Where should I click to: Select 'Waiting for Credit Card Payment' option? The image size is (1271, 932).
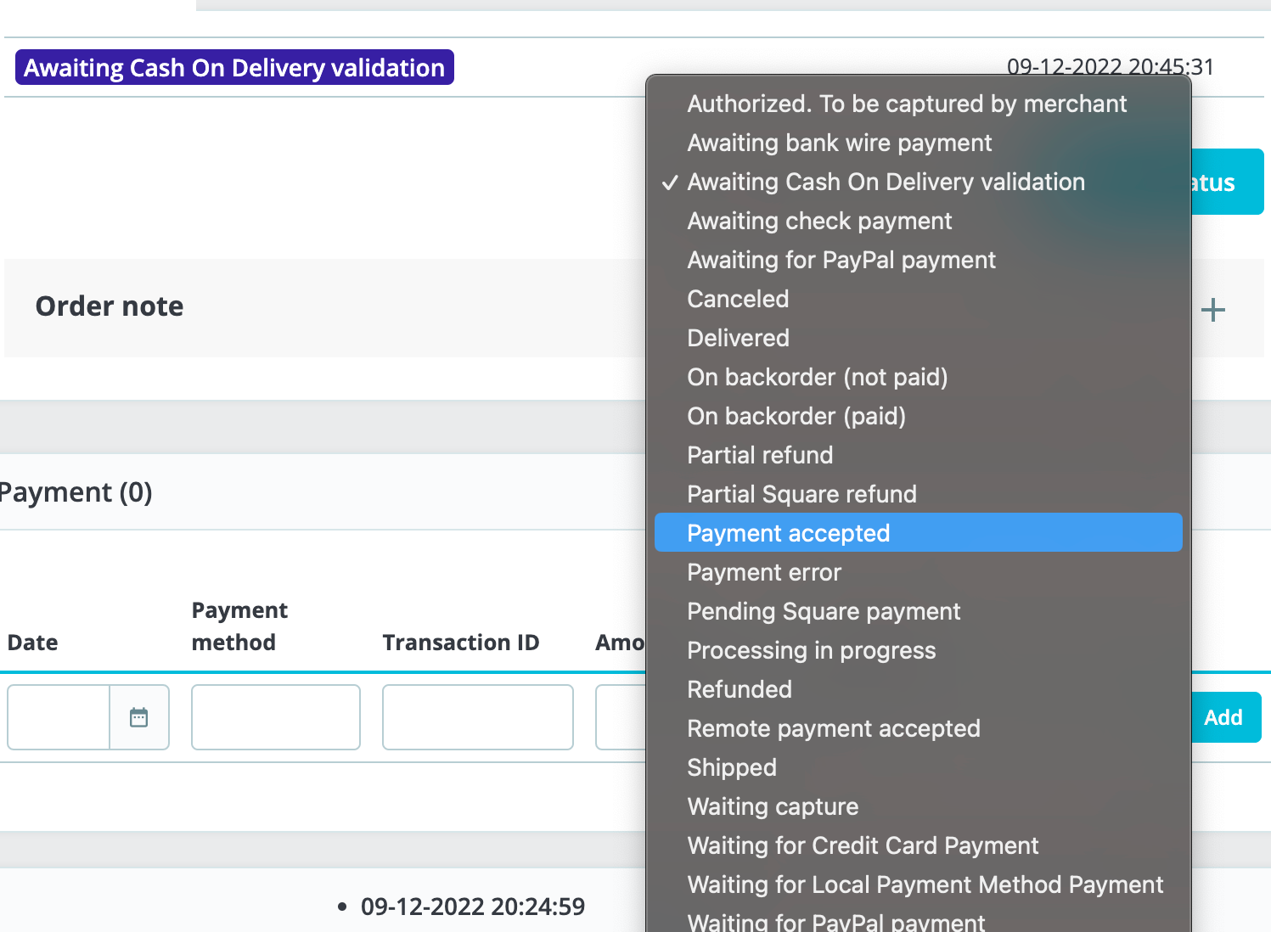[863, 845]
